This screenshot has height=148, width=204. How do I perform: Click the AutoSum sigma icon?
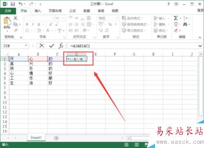[x=176, y=18]
